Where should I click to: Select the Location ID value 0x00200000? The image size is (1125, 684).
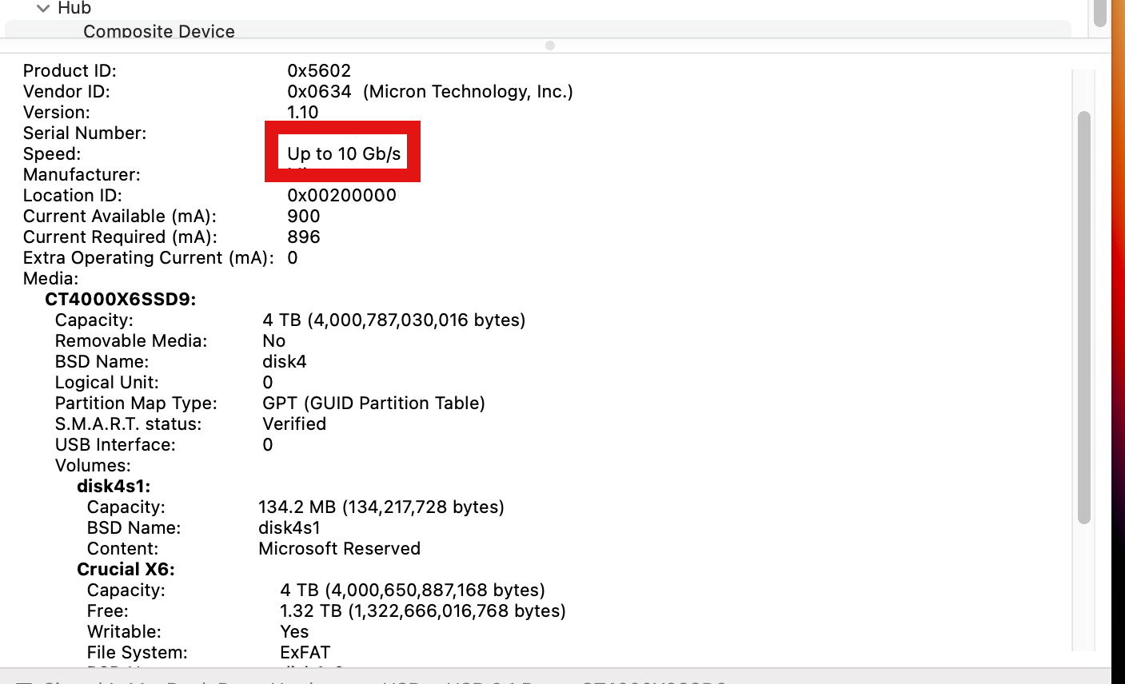click(x=341, y=196)
